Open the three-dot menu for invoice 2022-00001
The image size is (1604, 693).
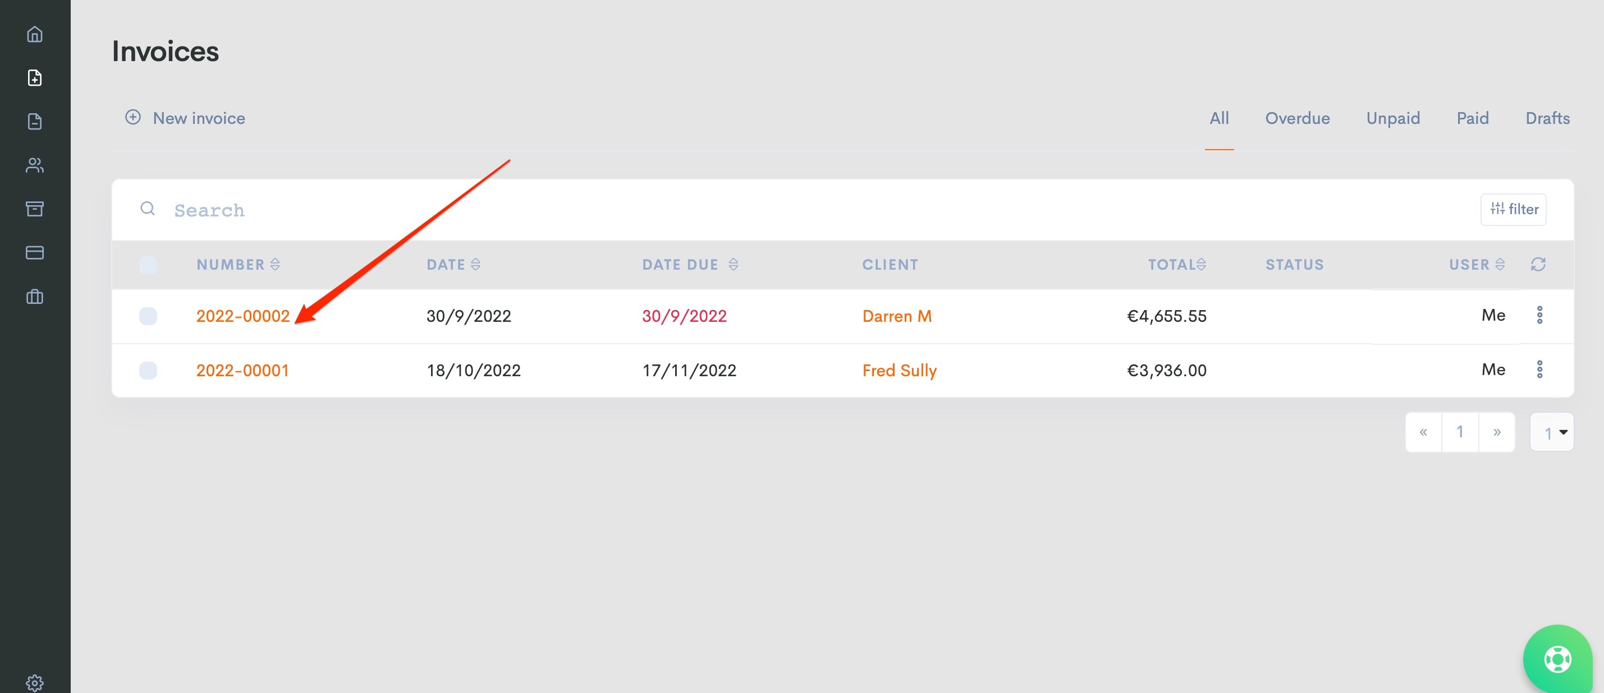tap(1539, 369)
